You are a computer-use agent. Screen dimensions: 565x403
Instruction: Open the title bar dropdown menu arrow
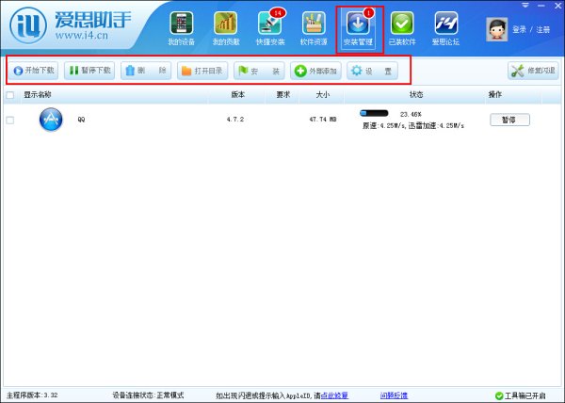525,5
